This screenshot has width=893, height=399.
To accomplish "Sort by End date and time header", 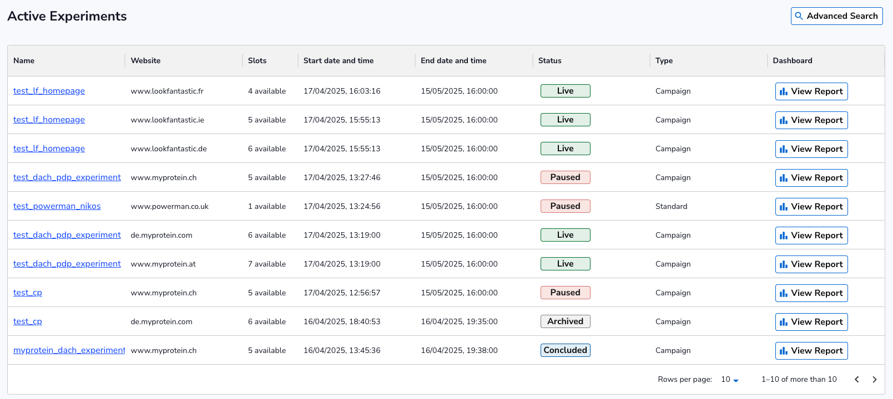I will 453,61.
